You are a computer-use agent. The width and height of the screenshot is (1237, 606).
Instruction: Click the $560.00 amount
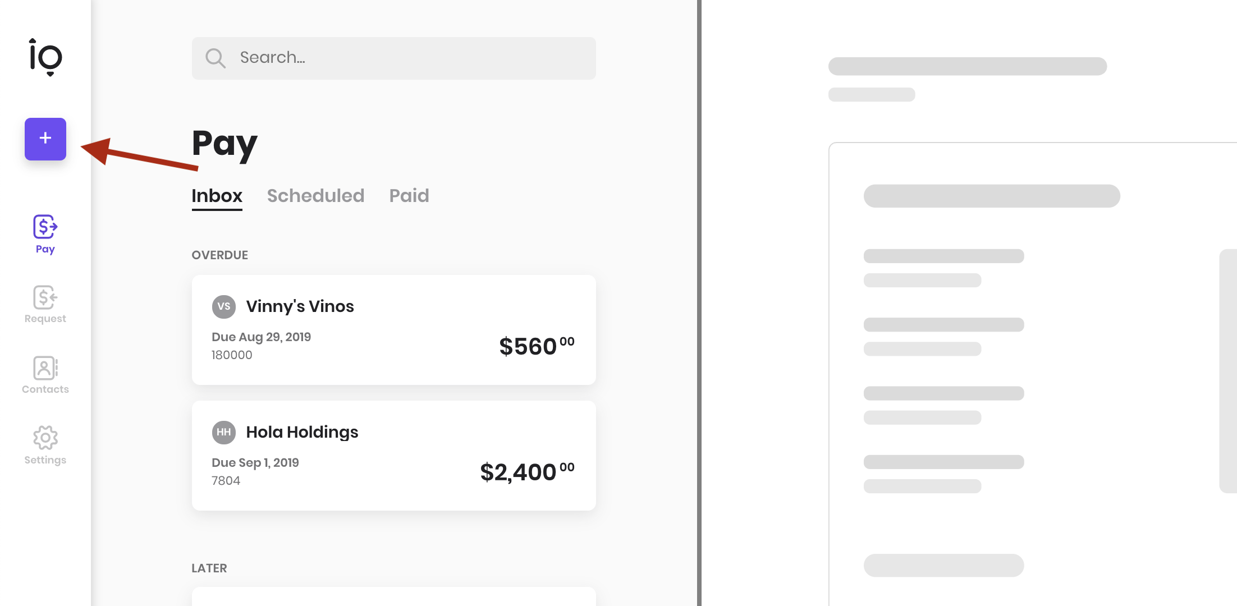pos(537,346)
